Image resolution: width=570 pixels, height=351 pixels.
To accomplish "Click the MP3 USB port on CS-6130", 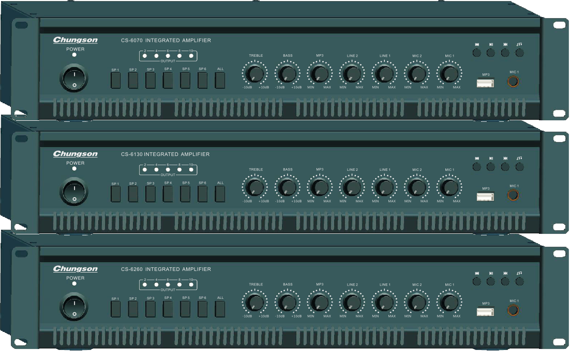I will [485, 197].
